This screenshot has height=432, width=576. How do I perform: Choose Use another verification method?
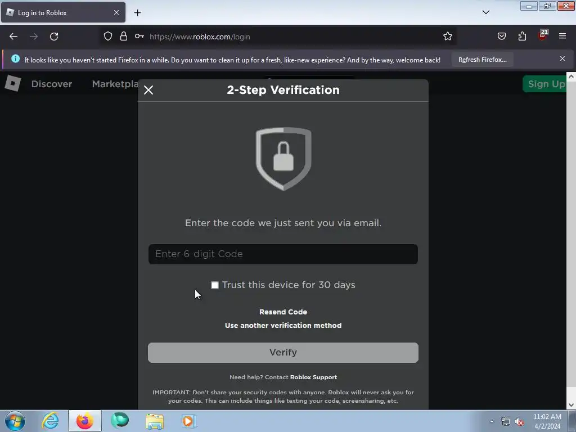click(283, 326)
